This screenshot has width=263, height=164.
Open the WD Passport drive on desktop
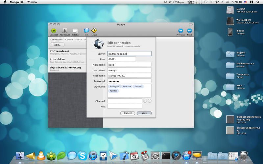230,21
